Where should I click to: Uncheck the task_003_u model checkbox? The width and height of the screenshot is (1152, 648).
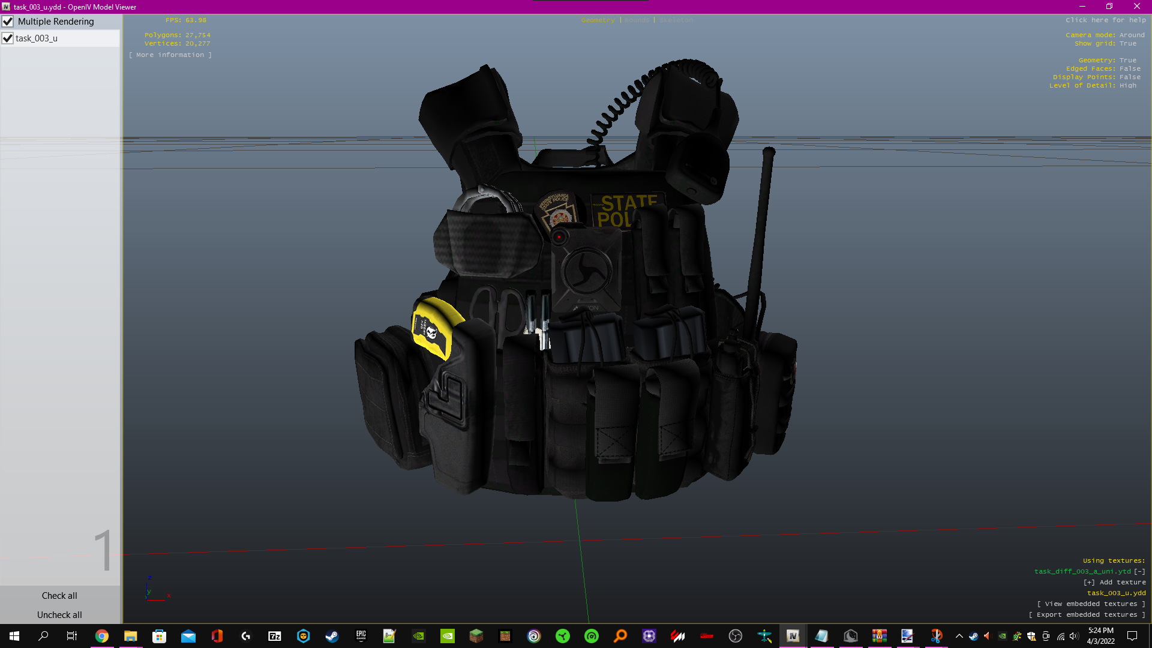[x=8, y=38]
